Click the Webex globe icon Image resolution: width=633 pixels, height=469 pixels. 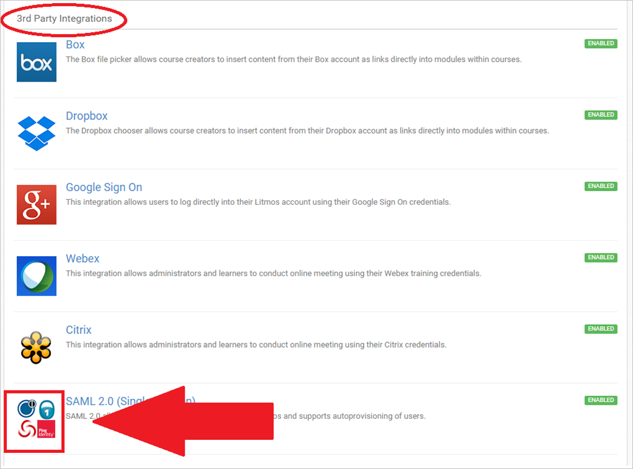pos(37,276)
